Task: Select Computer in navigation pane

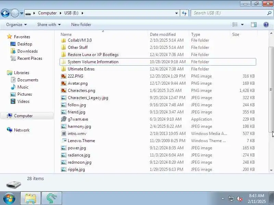Action: point(23,116)
